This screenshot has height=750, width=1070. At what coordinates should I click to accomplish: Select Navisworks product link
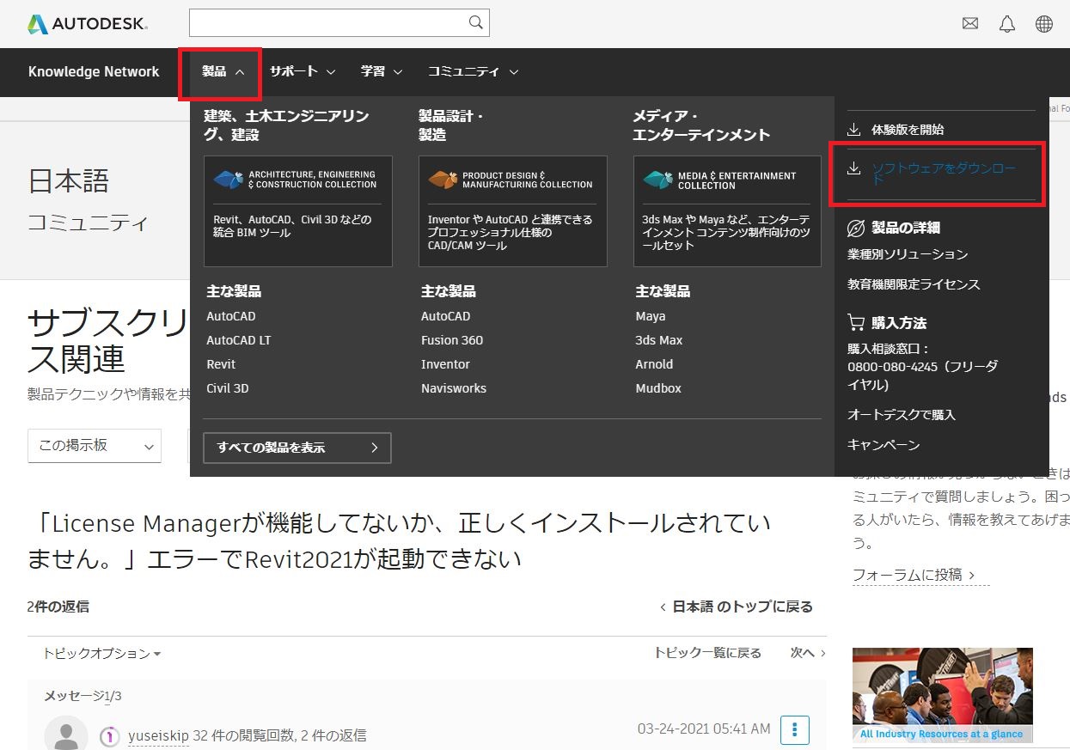[454, 388]
